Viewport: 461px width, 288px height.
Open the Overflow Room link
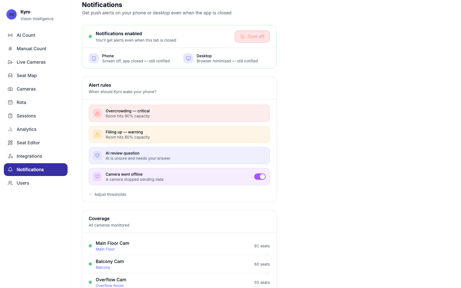[109, 286]
